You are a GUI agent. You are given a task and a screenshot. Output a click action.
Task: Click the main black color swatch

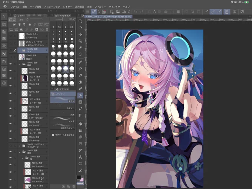pos(79,177)
